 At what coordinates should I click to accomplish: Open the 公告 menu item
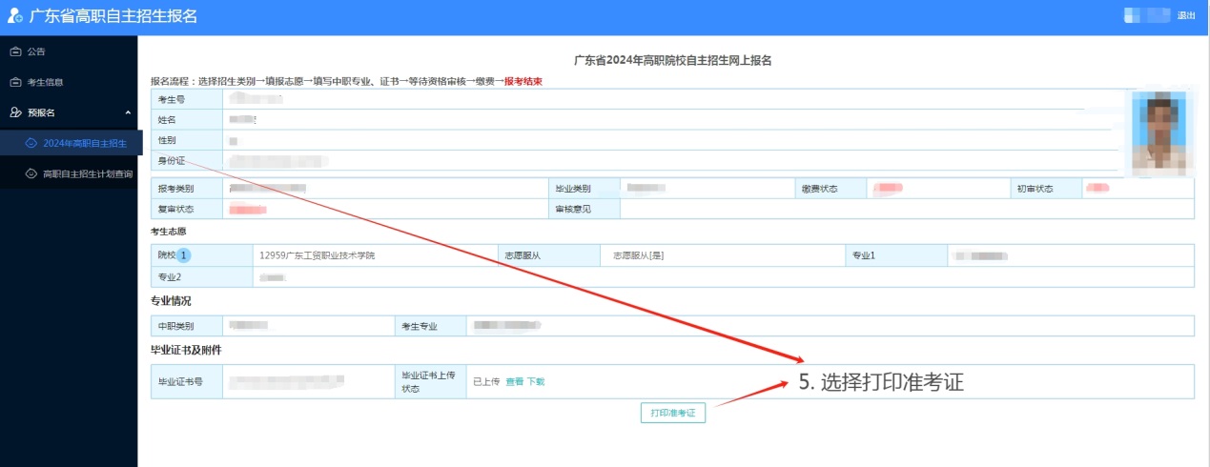pyautogui.click(x=36, y=51)
